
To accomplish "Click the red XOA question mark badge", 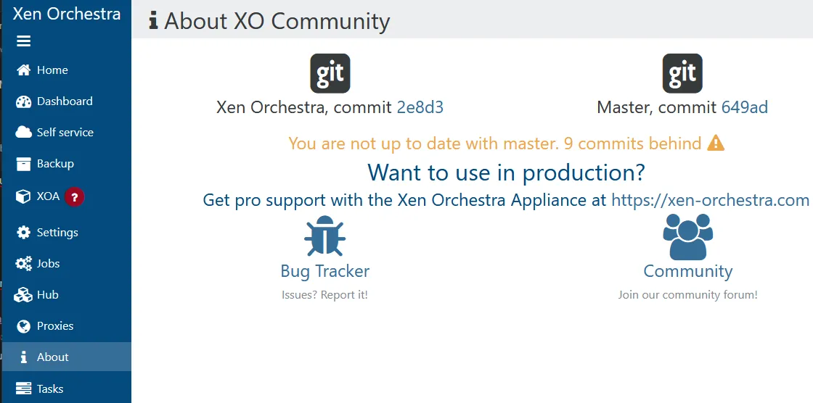I will coord(74,196).
